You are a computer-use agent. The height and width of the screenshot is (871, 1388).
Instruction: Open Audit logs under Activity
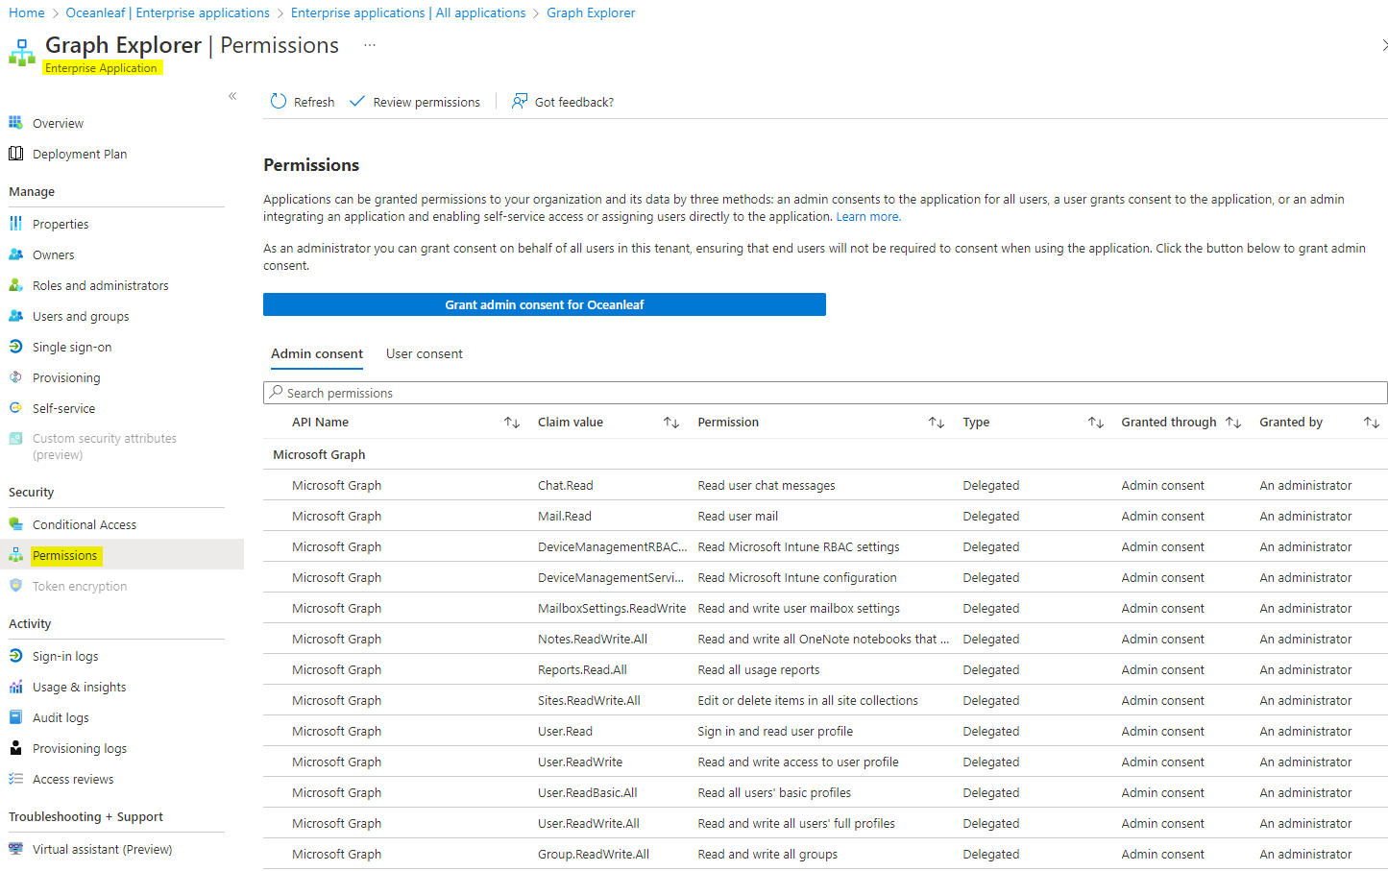click(61, 717)
